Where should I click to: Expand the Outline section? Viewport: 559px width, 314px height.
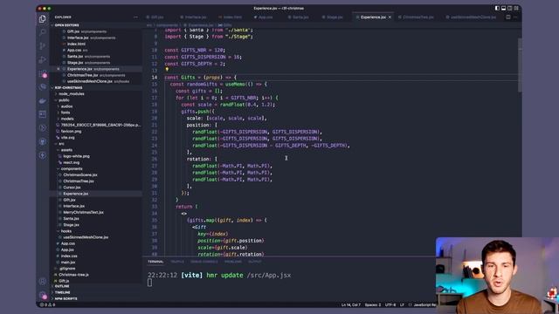pos(62,286)
